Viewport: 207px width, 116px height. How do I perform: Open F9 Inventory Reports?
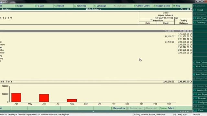click(x=200, y=91)
